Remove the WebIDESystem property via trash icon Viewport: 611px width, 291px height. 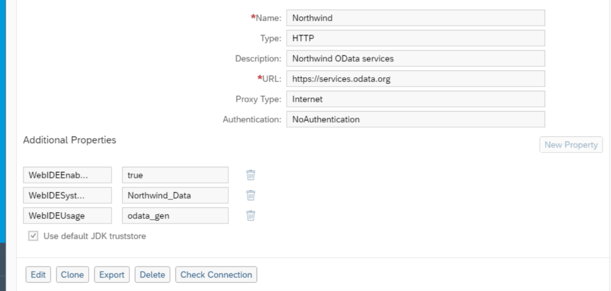[251, 195]
